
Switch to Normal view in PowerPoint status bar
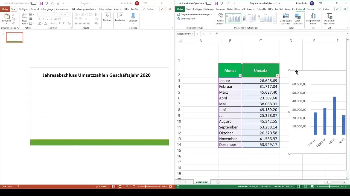113,186
